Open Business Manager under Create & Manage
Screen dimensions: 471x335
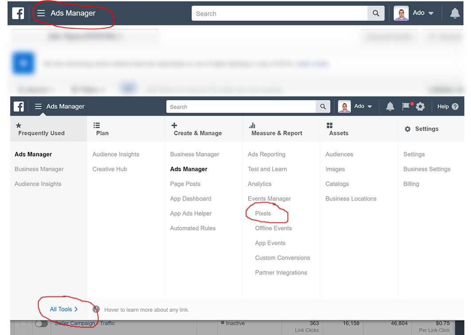[195, 154]
